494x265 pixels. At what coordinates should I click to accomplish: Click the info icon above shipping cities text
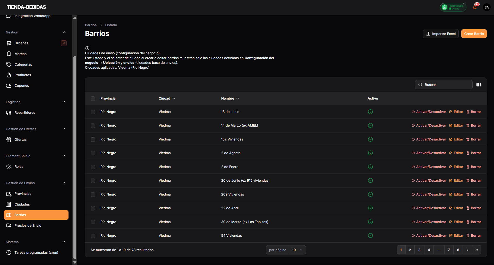[87, 48]
